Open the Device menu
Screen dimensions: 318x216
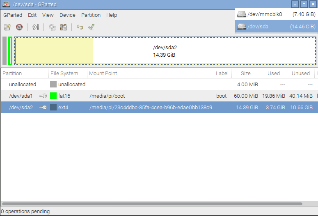(x=67, y=15)
